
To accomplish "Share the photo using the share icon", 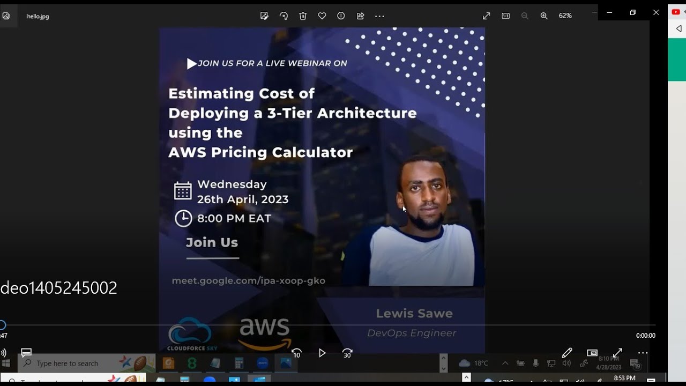I will coord(360,16).
